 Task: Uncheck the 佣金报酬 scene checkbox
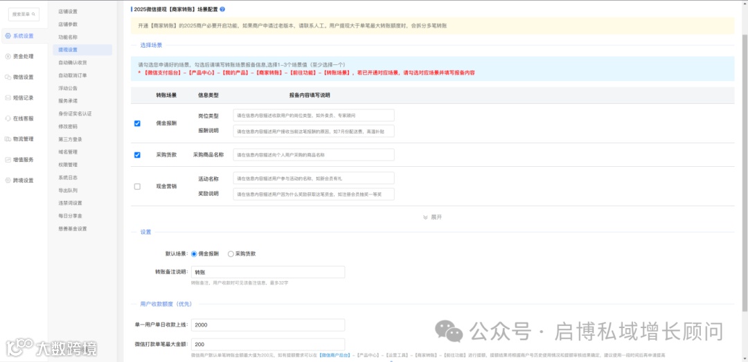137,123
